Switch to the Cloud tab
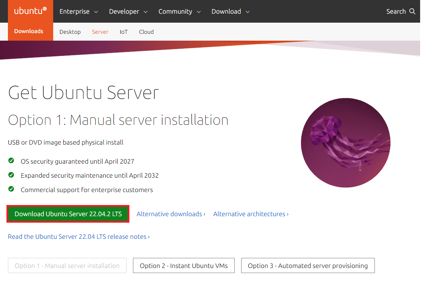 [146, 32]
